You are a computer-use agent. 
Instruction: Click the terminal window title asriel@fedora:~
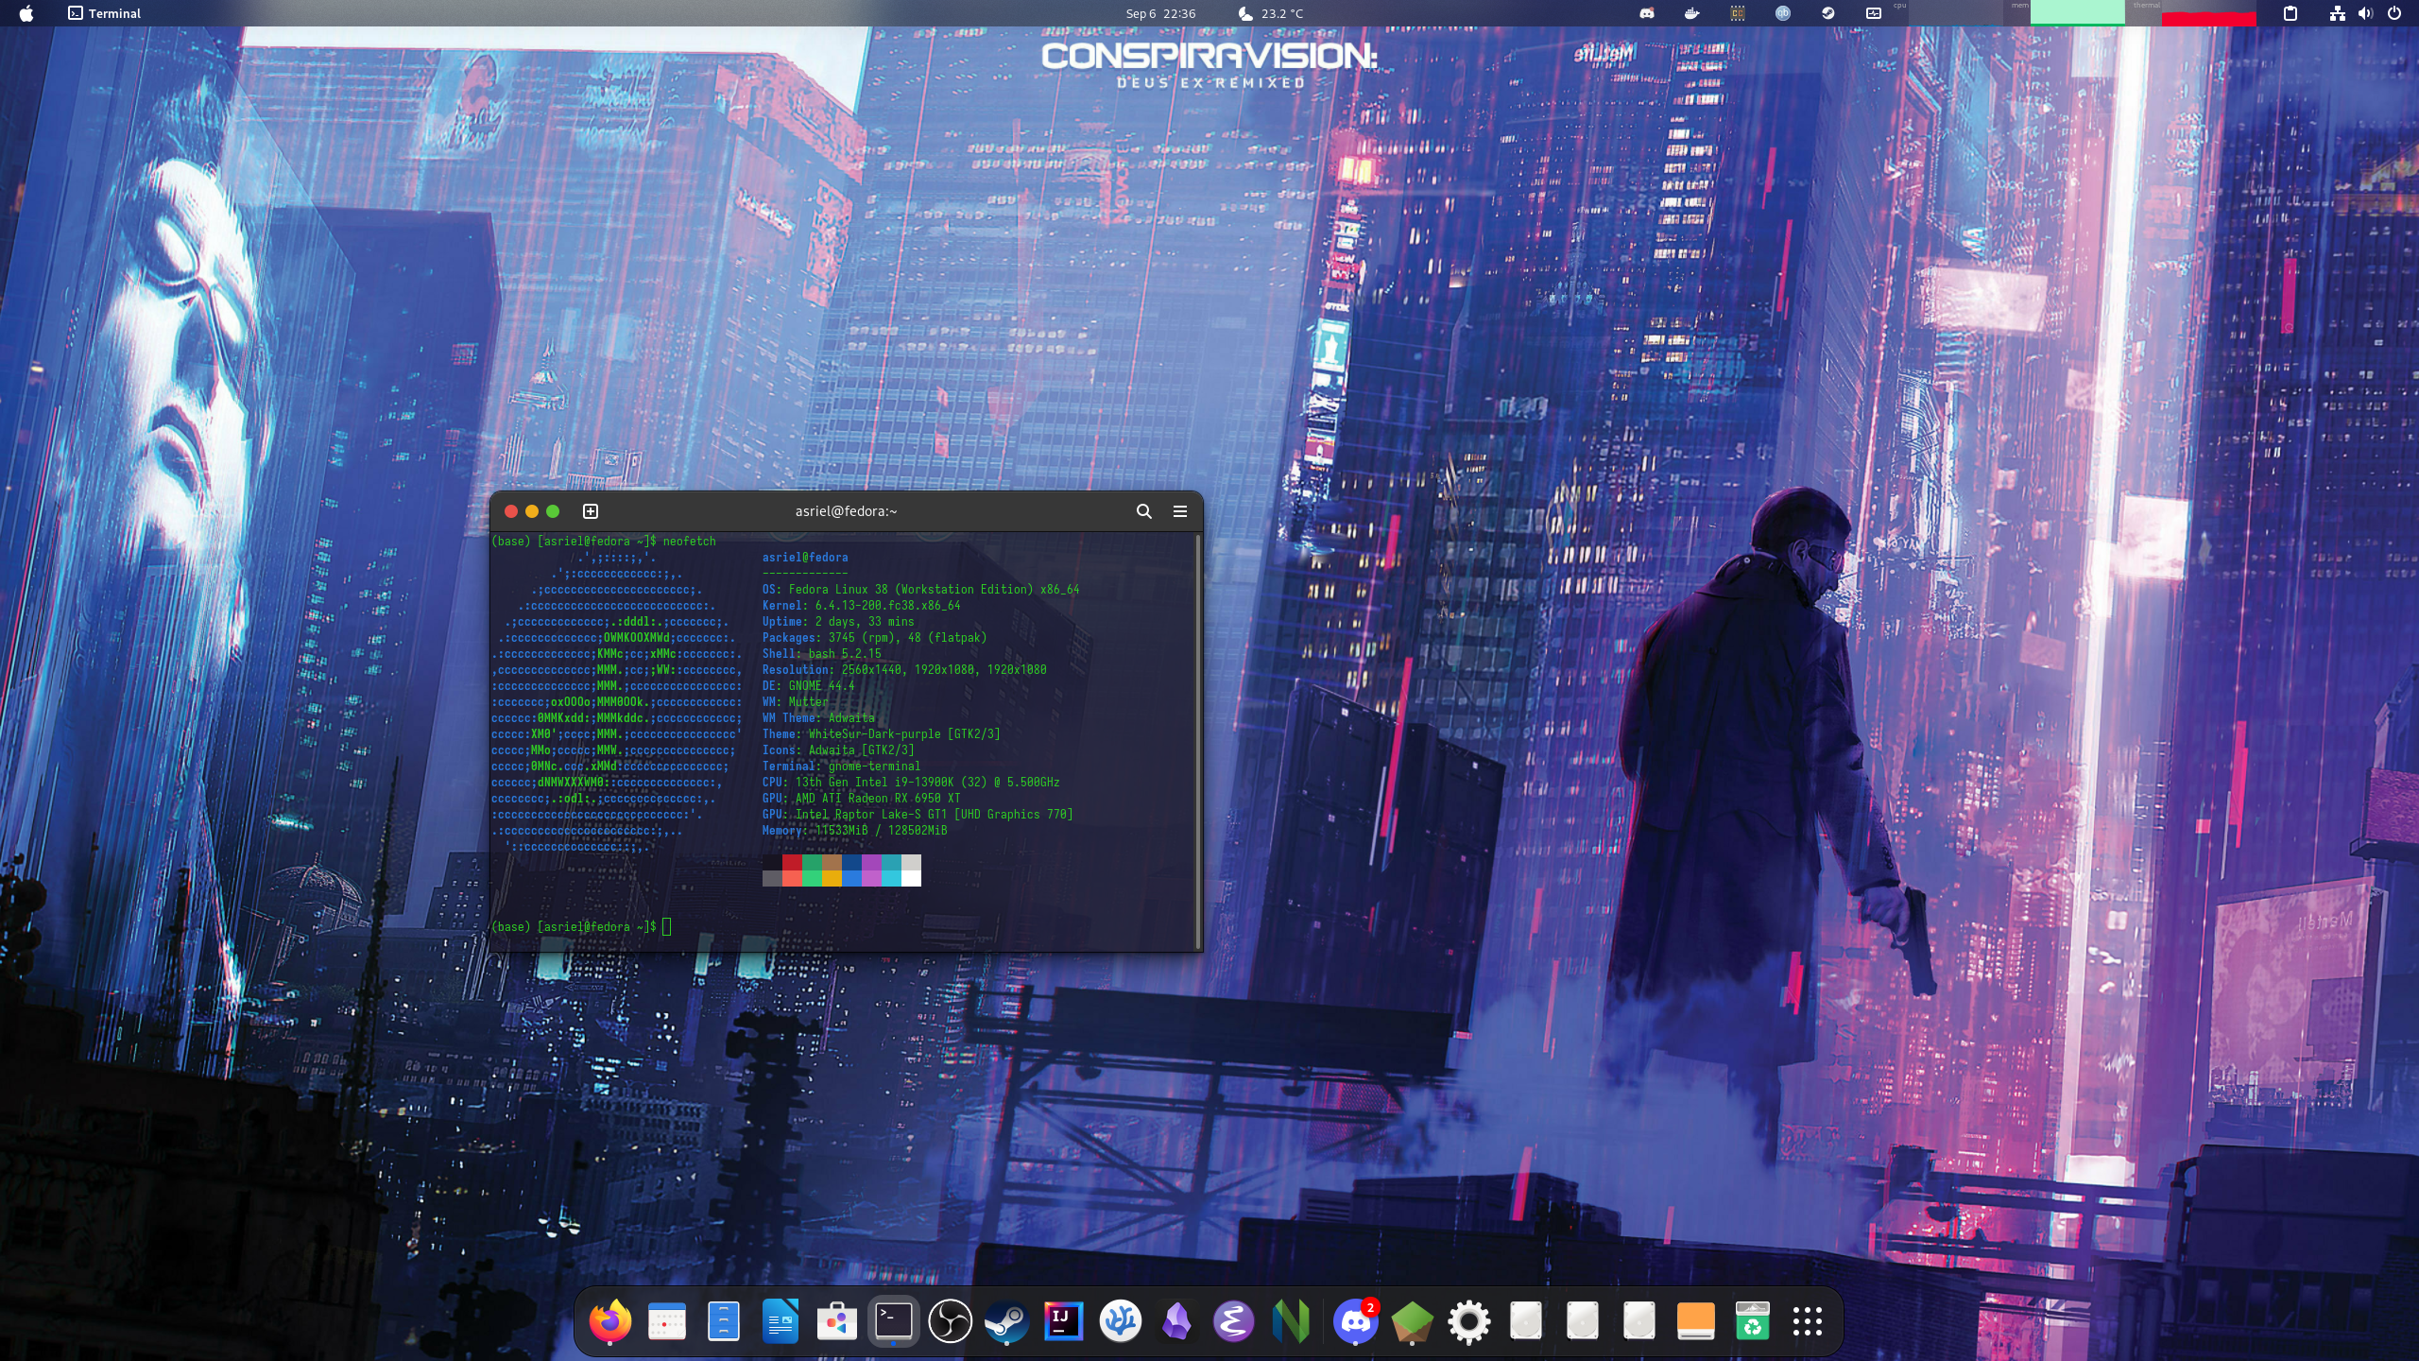(x=846, y=511)
